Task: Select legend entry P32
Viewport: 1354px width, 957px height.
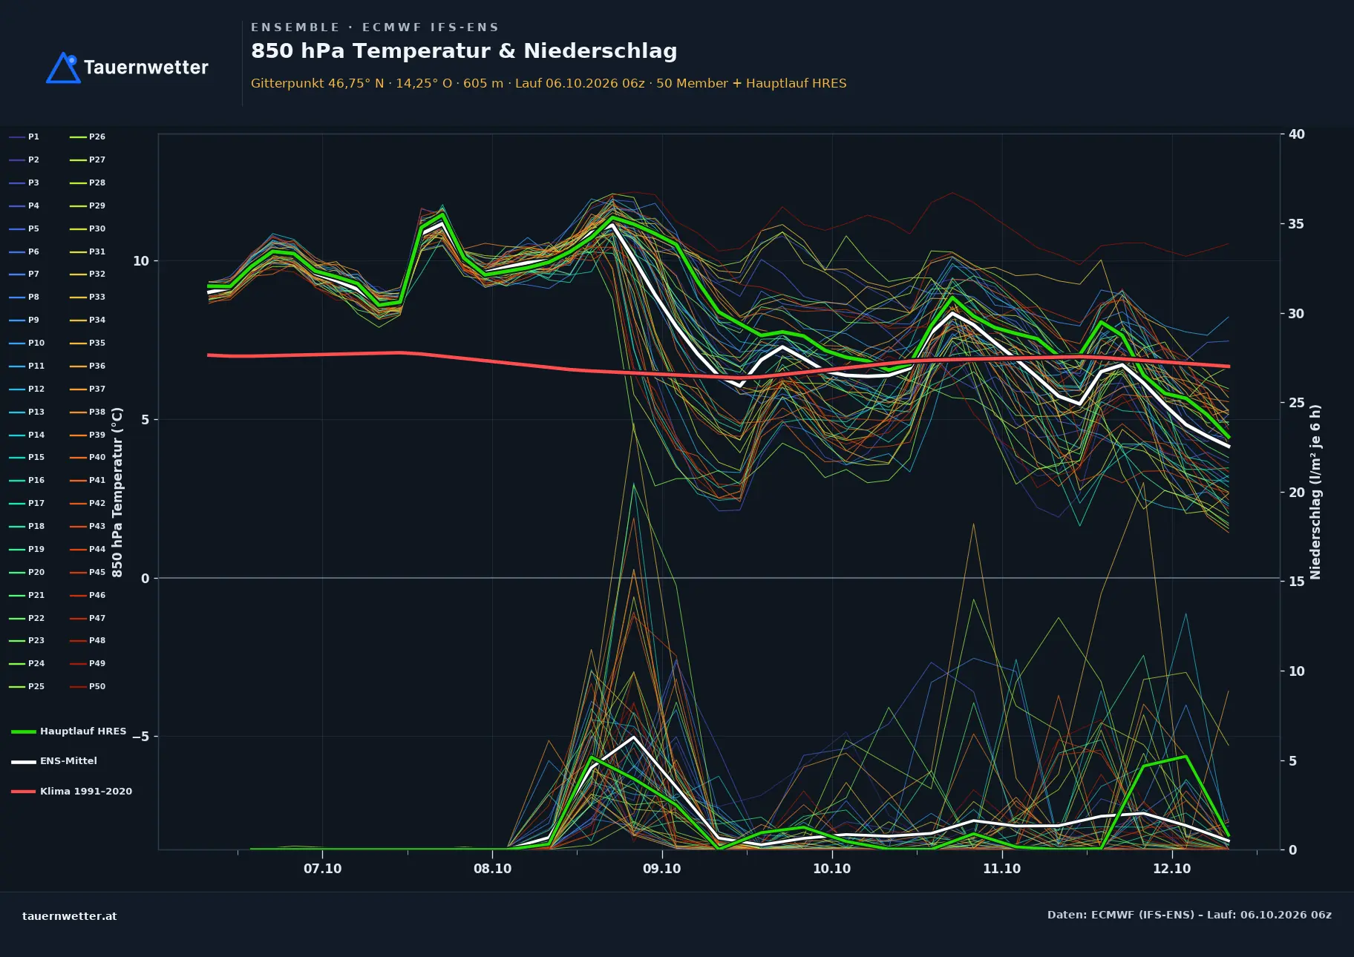Action: [x=88, y=274]
